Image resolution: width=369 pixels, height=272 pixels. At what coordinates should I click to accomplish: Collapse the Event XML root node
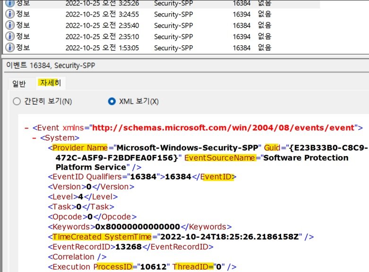point(26,128)
